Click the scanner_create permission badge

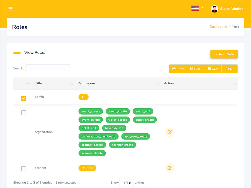tap(122, 145)
